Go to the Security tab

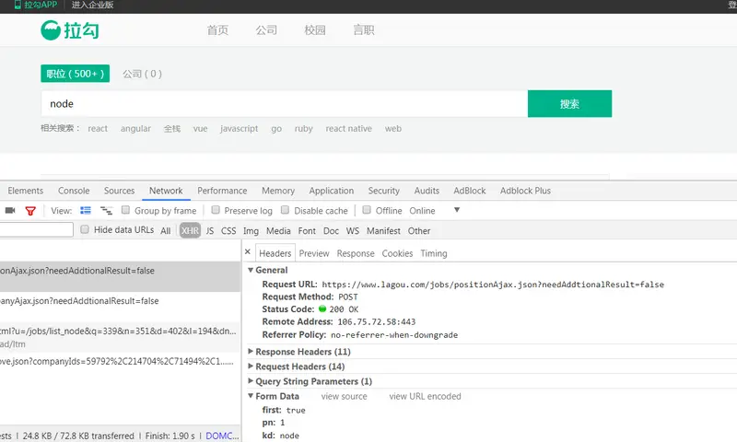384,191
